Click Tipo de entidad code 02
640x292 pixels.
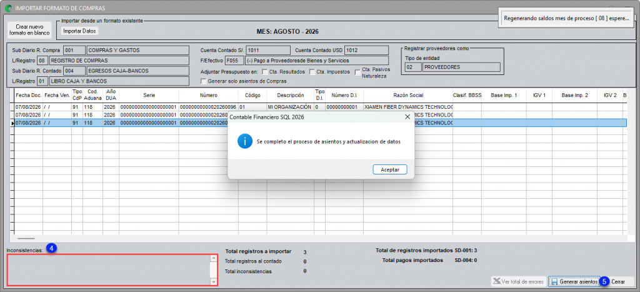coord(412,67)
